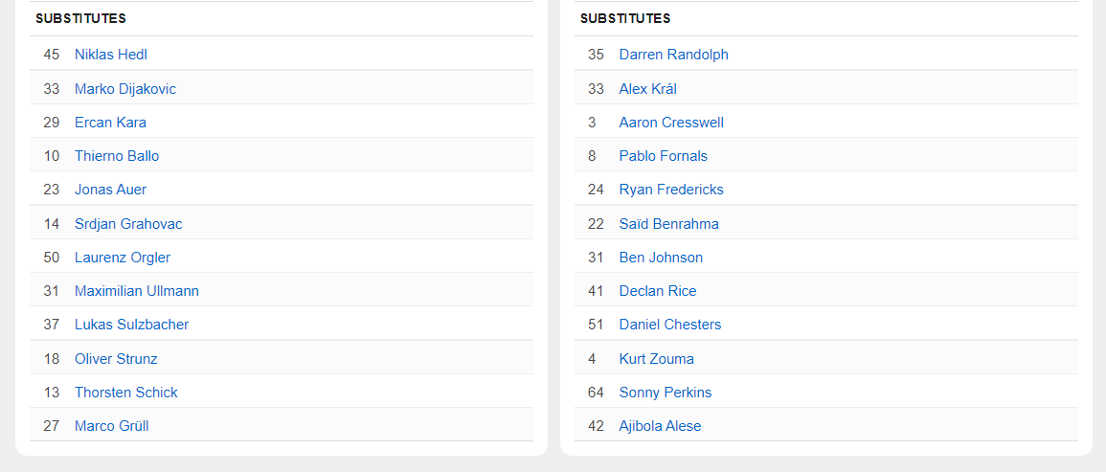Select Maximilian Ullmann from the substitutes
Viewport: 1106px width, 472px height.
[137, 291]
